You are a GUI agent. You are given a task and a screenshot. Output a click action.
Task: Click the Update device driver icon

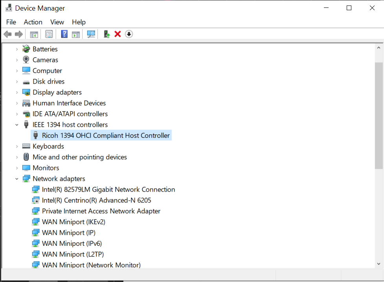point(107,34)
